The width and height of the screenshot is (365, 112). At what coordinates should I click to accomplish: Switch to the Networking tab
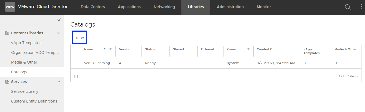[x=164, y=7]
